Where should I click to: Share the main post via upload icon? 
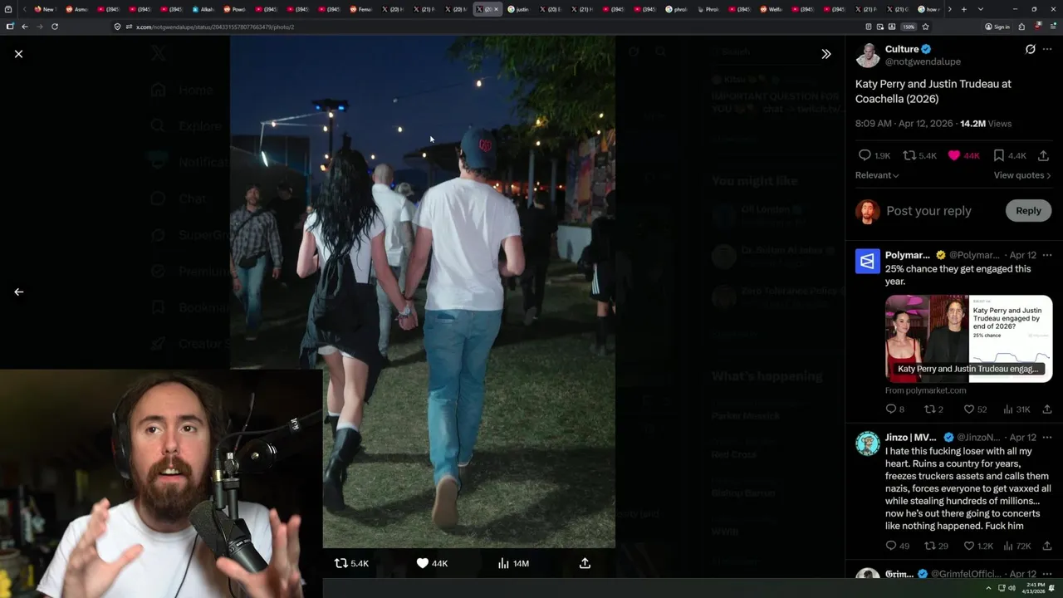(1043, 155)
